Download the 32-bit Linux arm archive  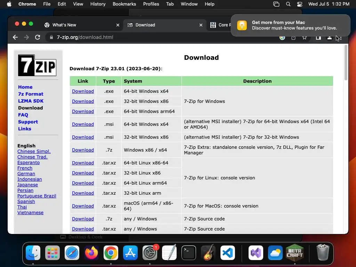[x=83, y=193]
